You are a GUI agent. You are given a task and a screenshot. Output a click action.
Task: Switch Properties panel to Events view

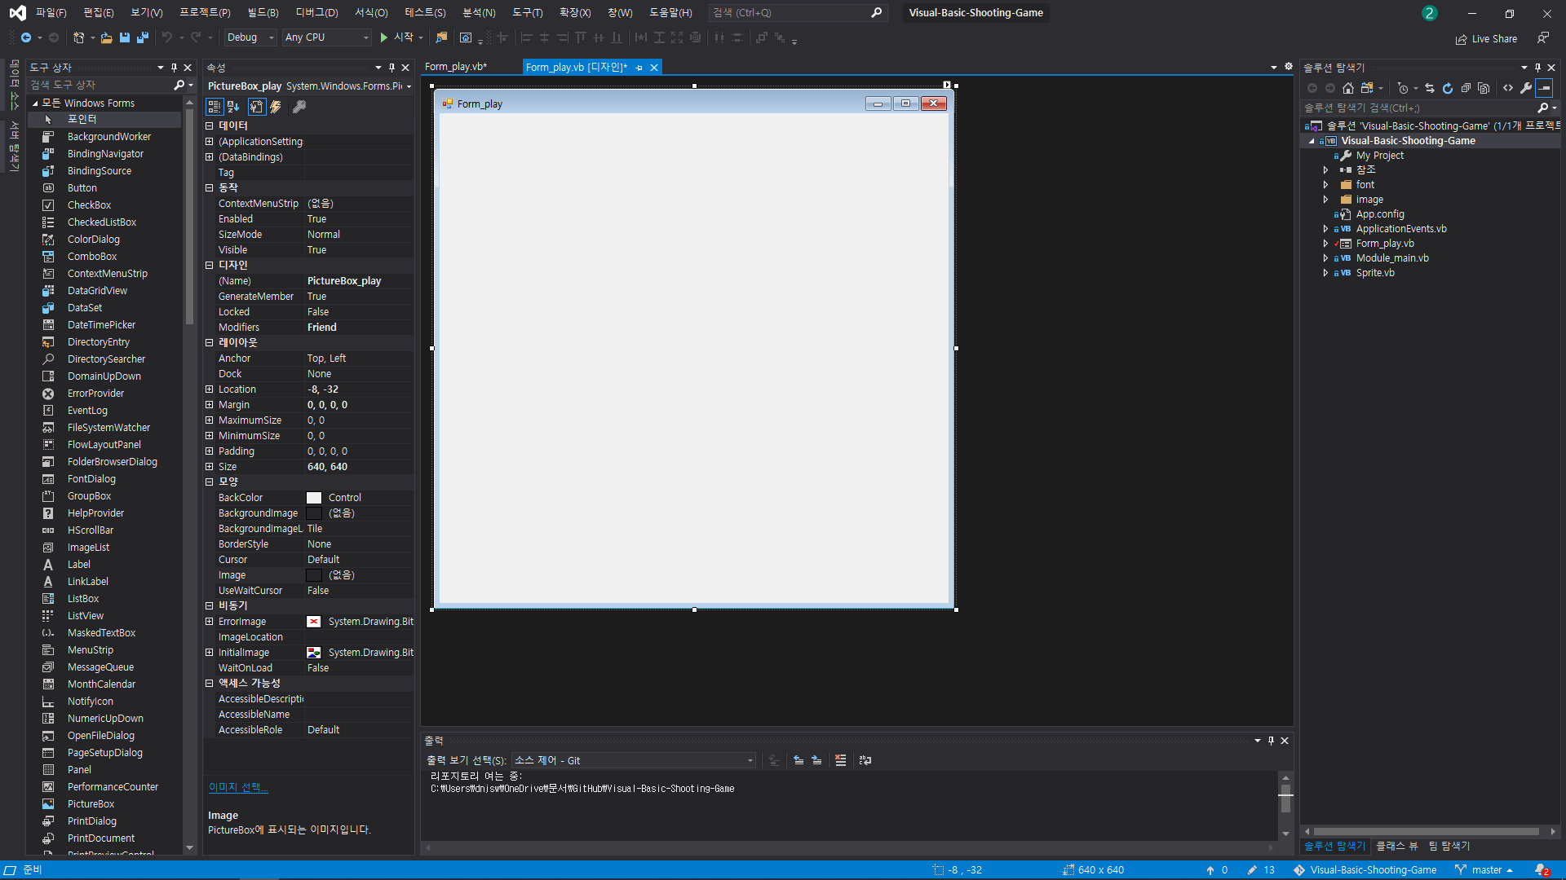pyautogui.click(x=276, y=107)
